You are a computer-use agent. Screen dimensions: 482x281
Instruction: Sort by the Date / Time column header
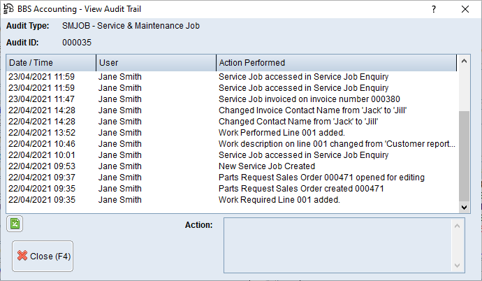click(50, 63)
